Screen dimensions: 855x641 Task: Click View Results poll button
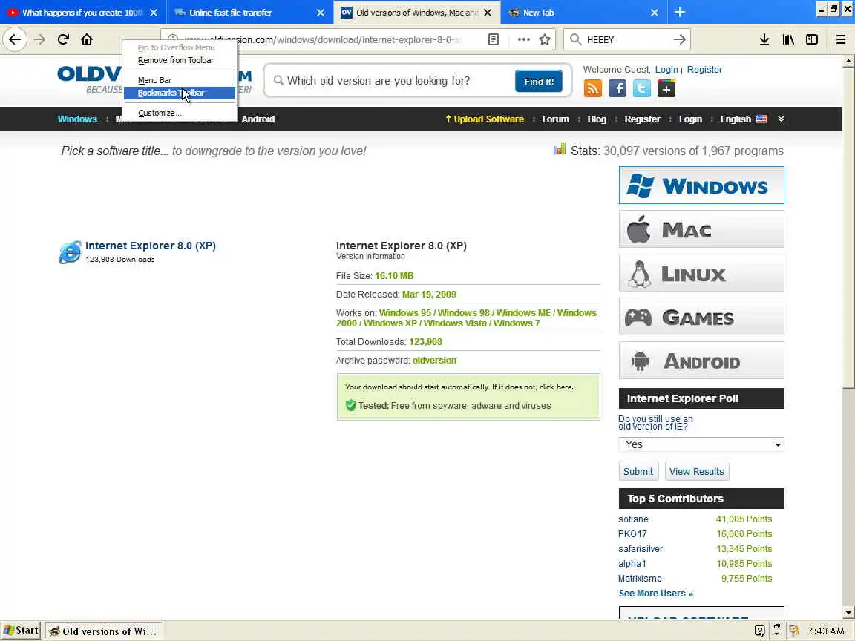[x=696, y=472]
